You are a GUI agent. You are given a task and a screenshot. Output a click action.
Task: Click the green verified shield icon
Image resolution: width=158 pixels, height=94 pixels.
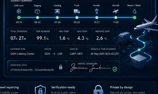(x=115, y=69)
